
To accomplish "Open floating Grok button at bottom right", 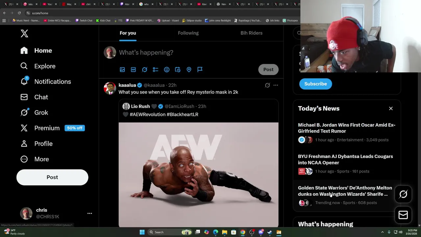I will click(403, 194).
